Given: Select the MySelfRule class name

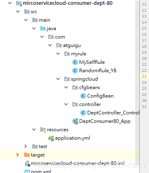Looking at the screenshot, I should pyautogui.click(x=92, y=62).
